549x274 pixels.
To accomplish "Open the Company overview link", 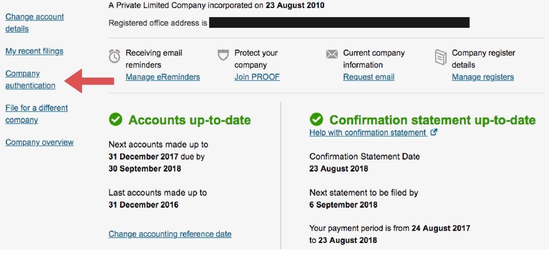I will point(39,142).
